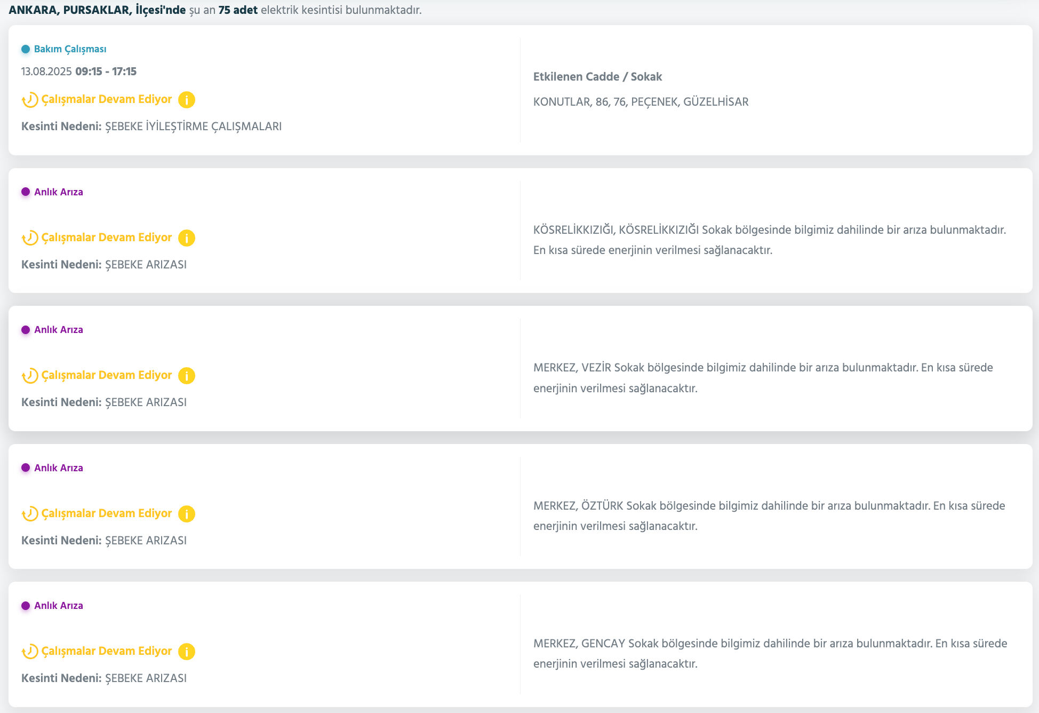This screenshot has height=713, width=1039.
Task: Click clock icon in VEZİR Sokak card
Action: click(30, 376)
